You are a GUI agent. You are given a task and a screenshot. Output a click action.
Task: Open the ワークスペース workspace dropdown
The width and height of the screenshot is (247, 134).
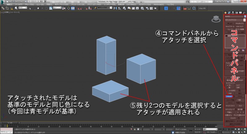(x=37, y=2)
